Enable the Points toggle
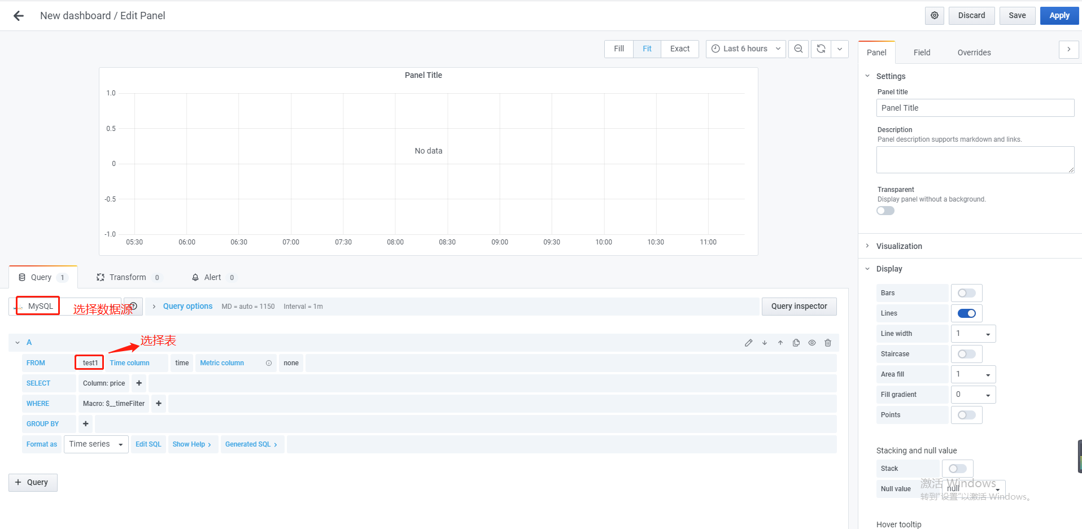This screenshot has height=529, width=1082. (x=967, y=415)
